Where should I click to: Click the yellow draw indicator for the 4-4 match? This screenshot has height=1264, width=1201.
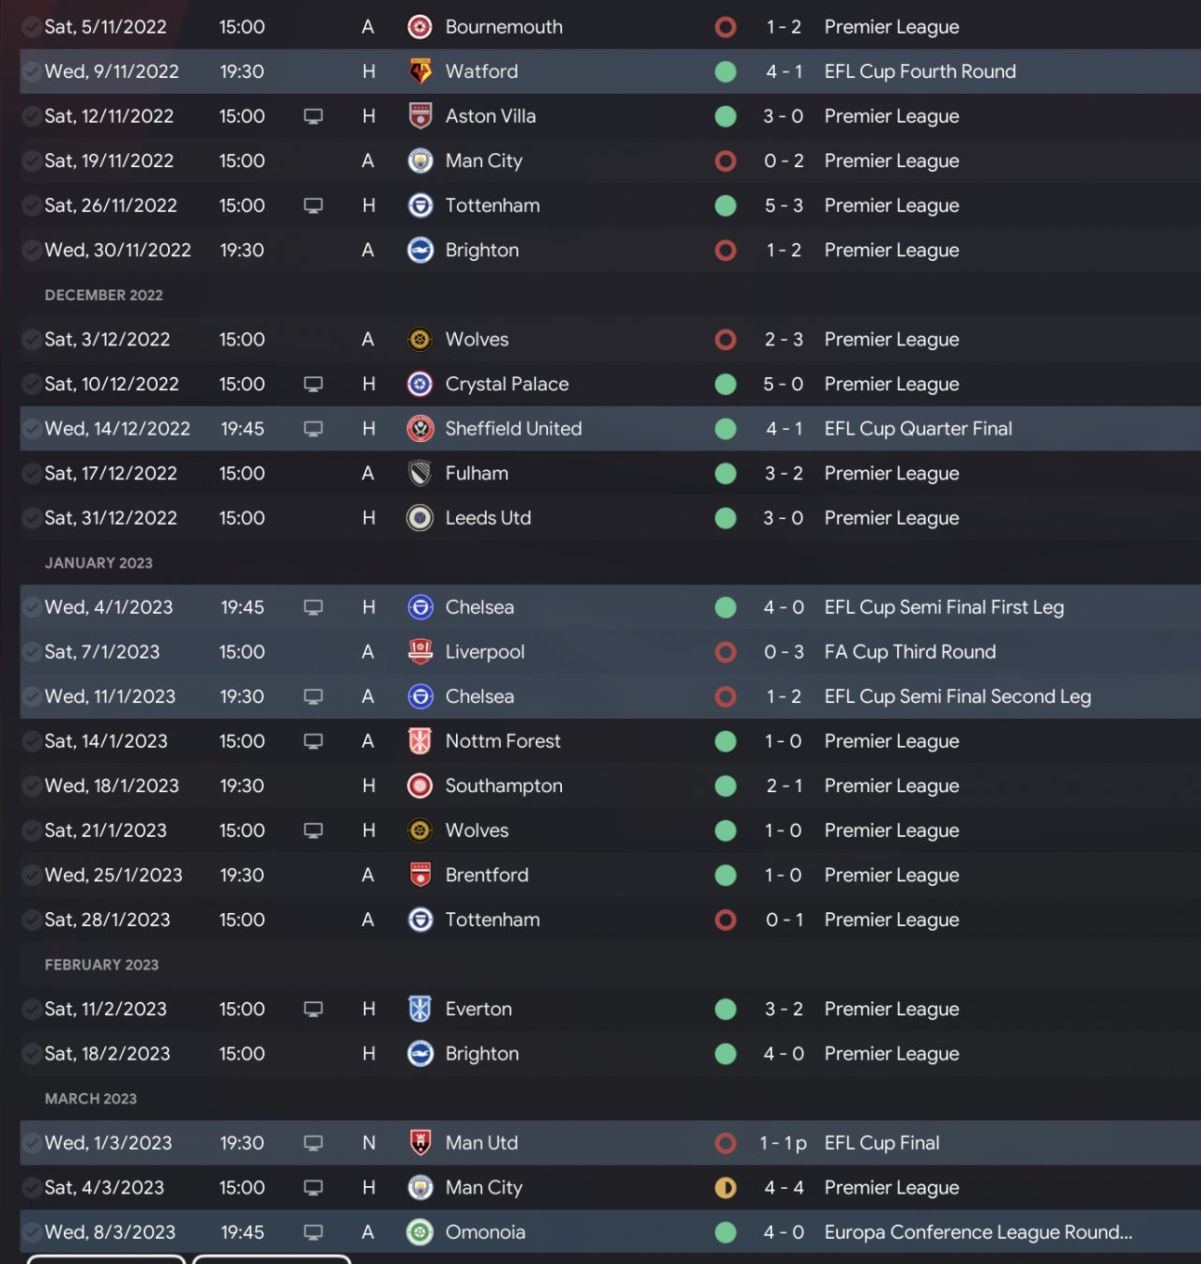[x=725, y=1188]
